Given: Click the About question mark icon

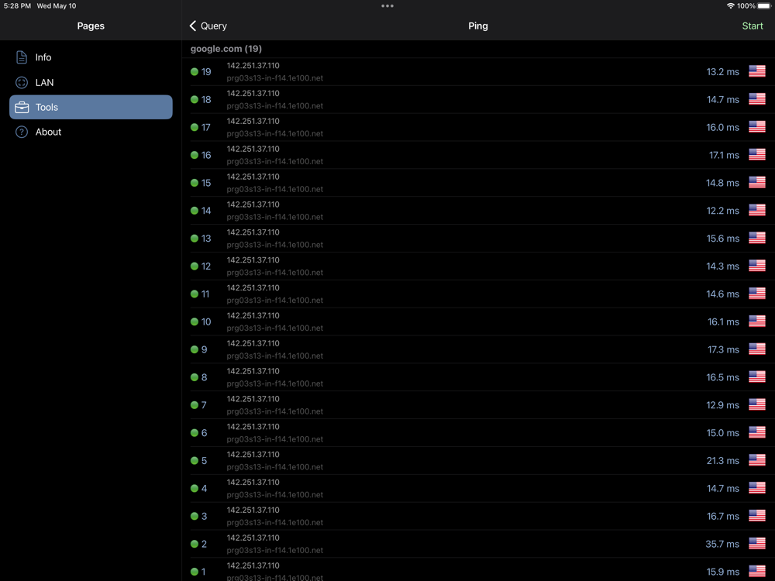Looking at the screenshot, I should pyautogui.click(x=22, y=132).
